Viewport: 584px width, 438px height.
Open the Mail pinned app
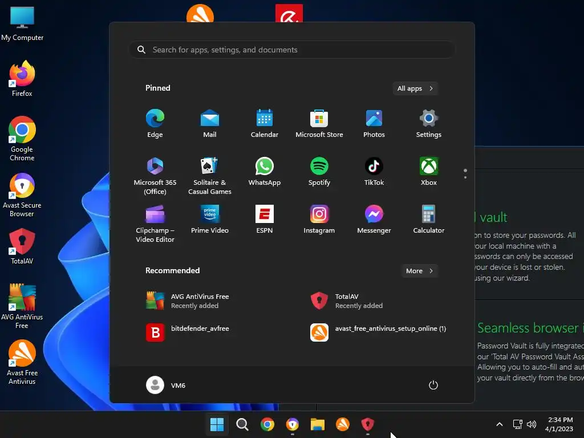pos(210,124)
